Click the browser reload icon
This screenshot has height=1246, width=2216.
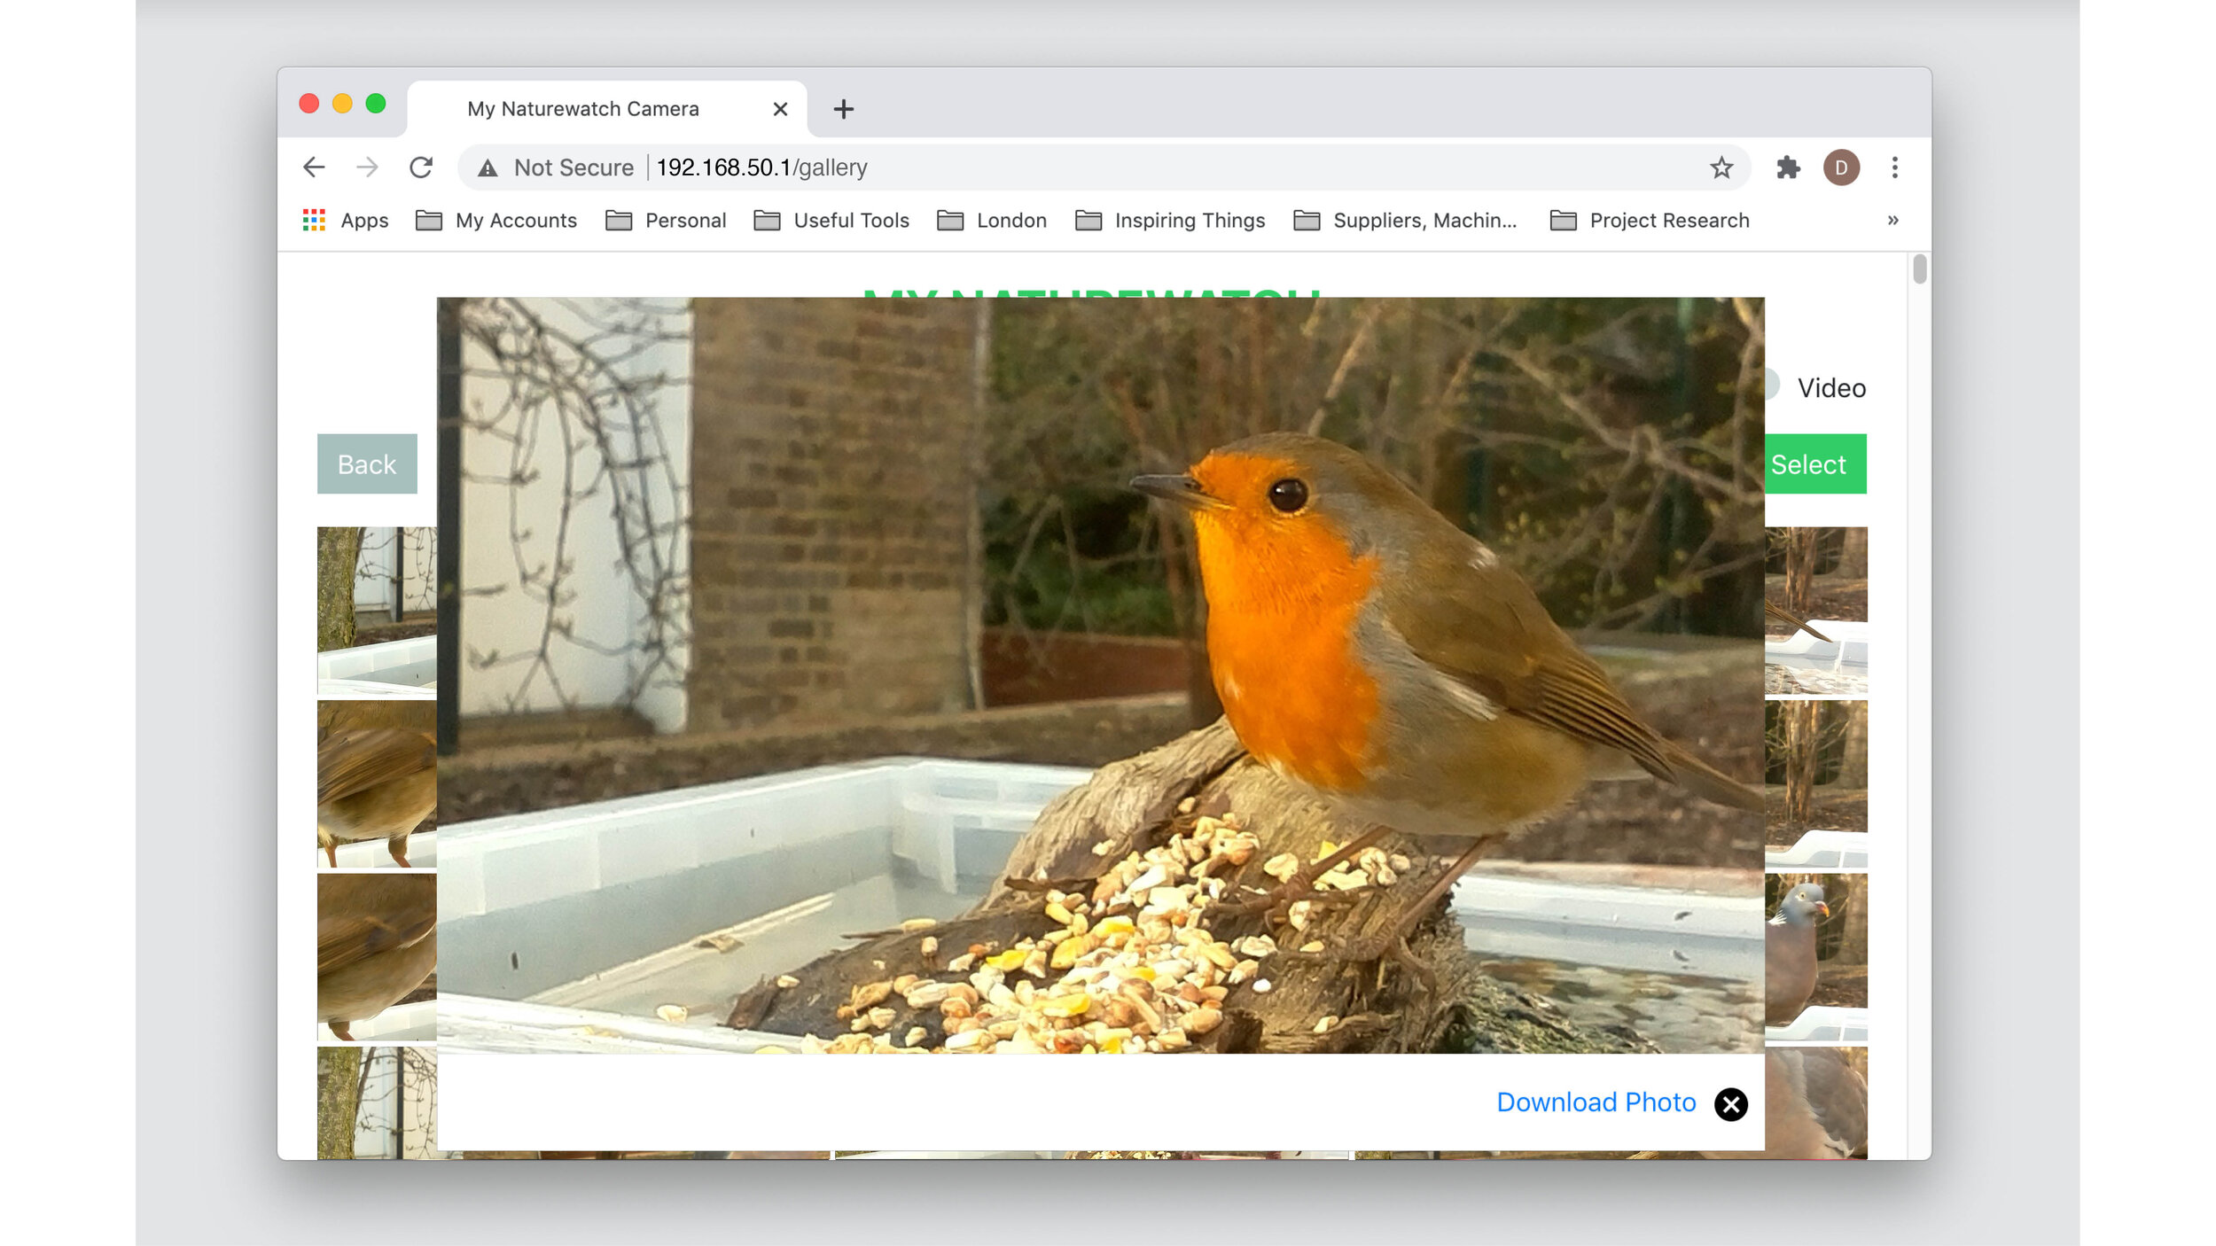[x=423, y=167]
